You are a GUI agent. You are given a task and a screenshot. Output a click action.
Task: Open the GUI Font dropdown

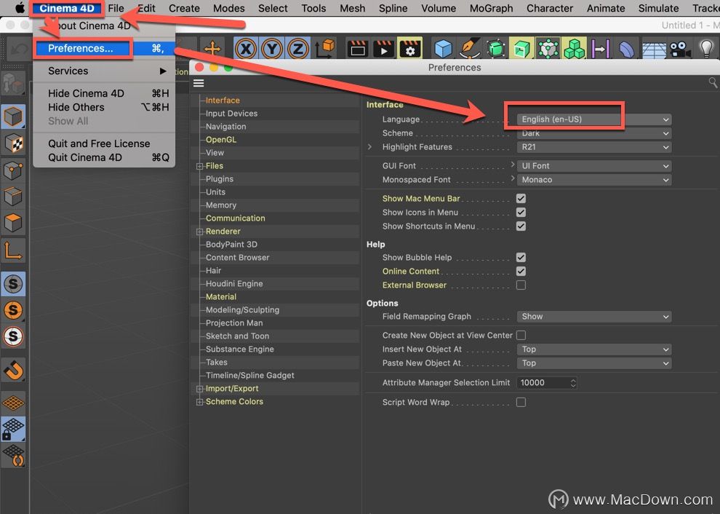594,165
